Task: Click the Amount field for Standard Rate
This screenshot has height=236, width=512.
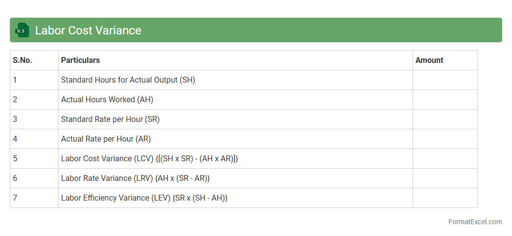Action: point(445,119)
